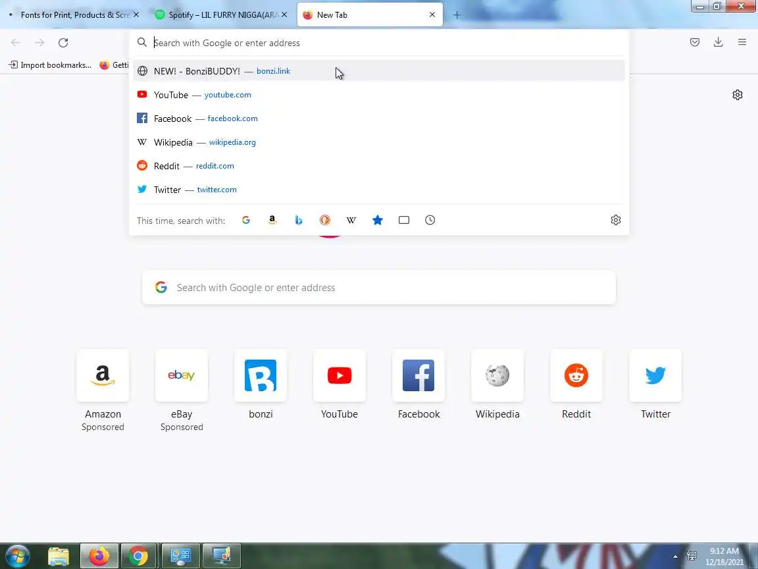Choose the Twitter twitter.com suggestion

(379, 190)
